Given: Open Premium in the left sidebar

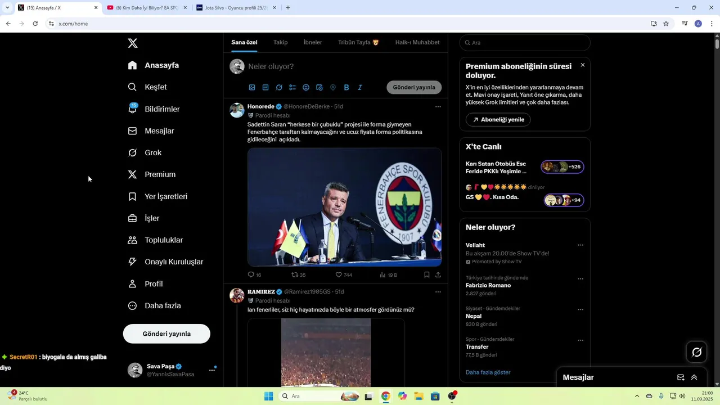Looking at the screenshot, I should click(x=152, y=174).
